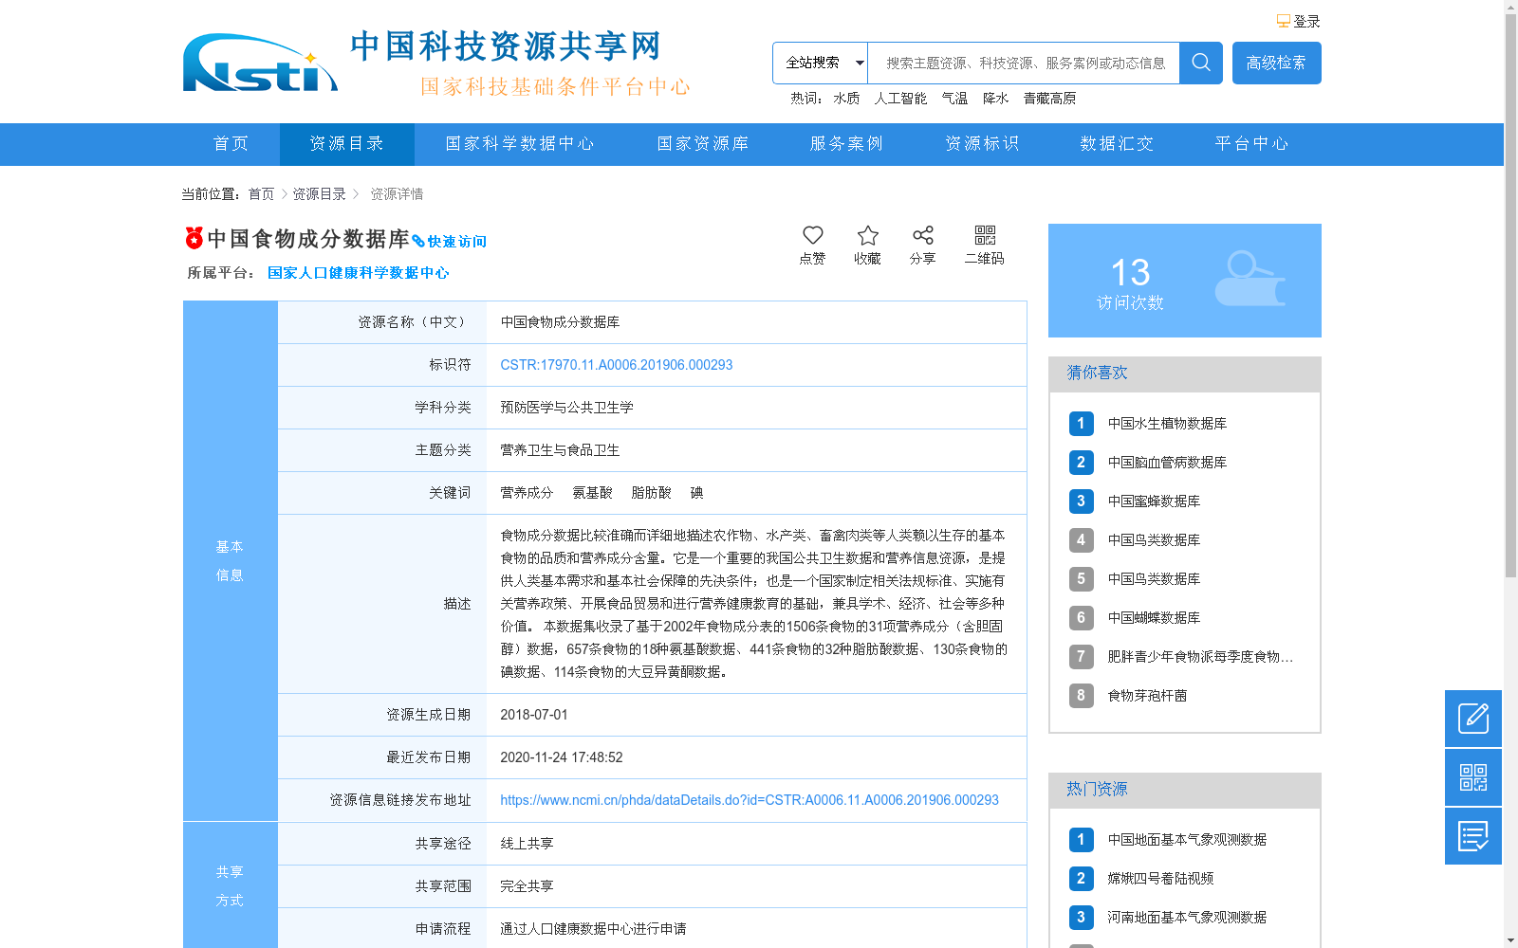
Task: Click the 预防医学与公共卫生学 subject value
Action: tap(566, 408)
